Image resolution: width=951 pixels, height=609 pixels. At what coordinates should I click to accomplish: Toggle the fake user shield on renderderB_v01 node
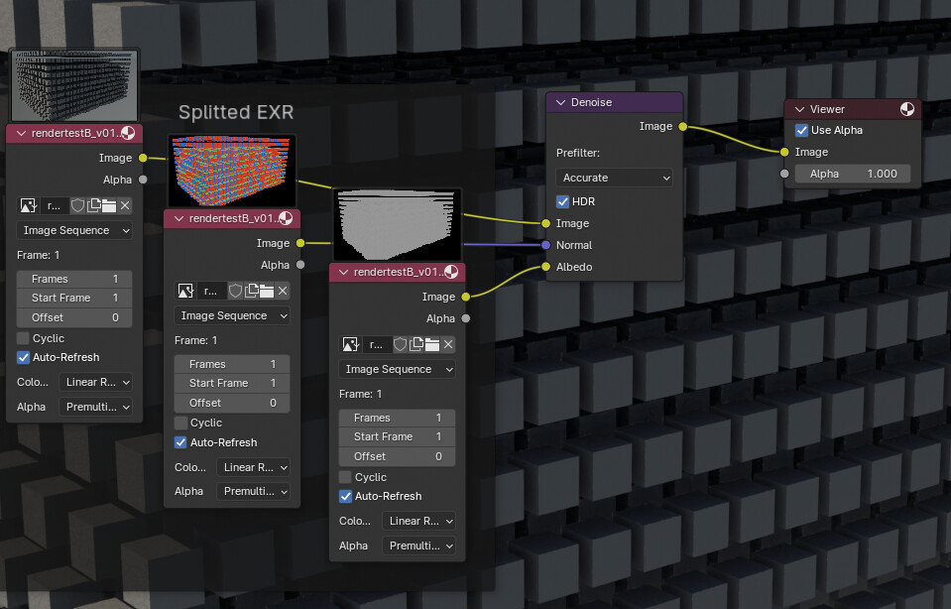[77, 205]
